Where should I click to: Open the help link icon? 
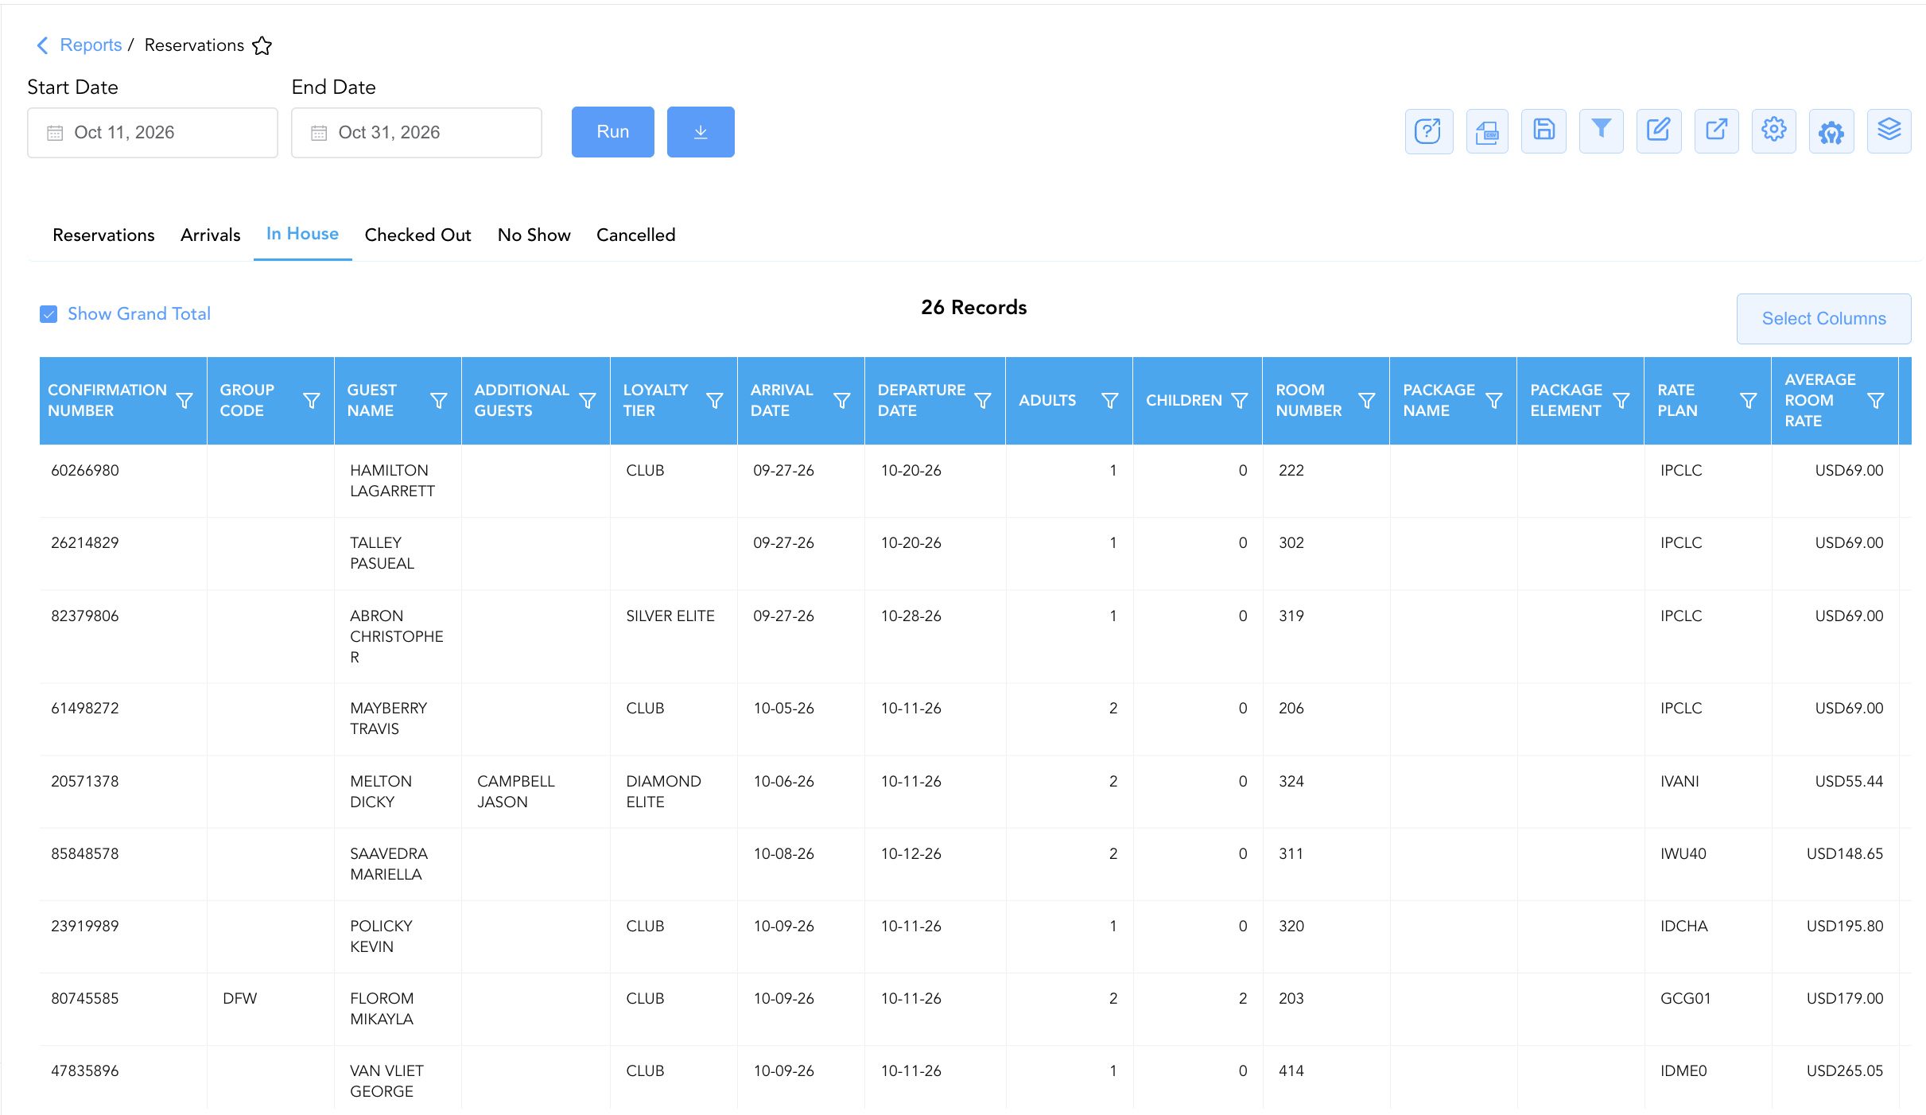coord(1428,131)
